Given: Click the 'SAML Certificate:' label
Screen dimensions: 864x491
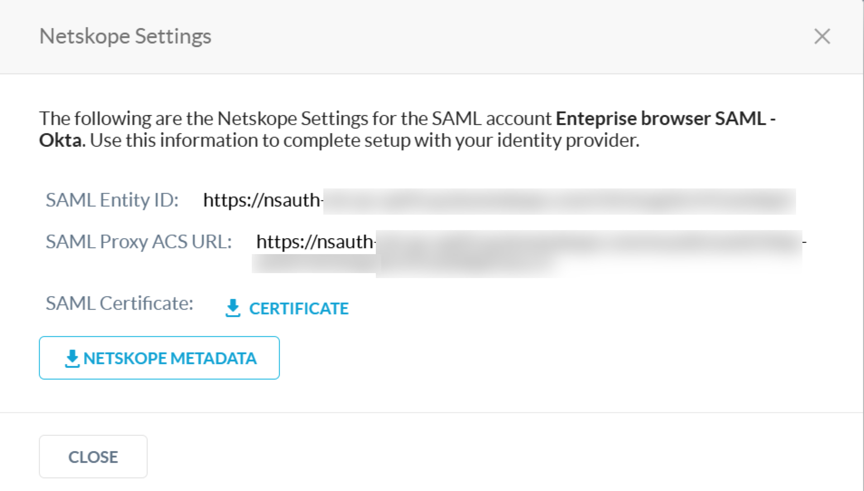Looking at the screenshot, I should click(x=120, y=303).
